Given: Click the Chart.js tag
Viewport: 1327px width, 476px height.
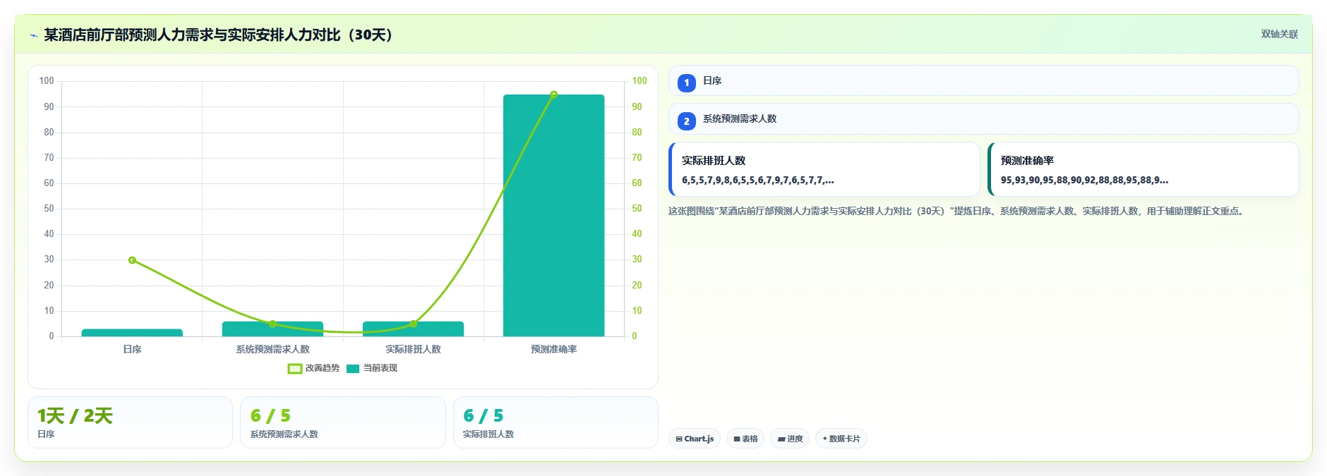Looking at the screenshot, I should click(x=695, y=439).
